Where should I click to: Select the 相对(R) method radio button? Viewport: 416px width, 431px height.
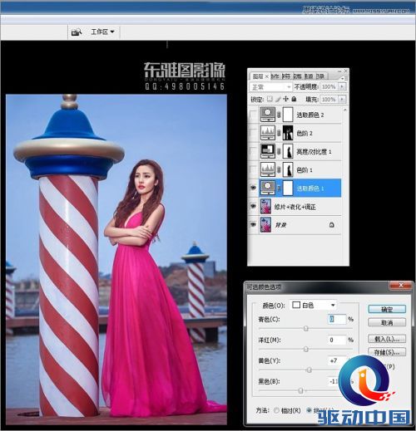(276, 410)
